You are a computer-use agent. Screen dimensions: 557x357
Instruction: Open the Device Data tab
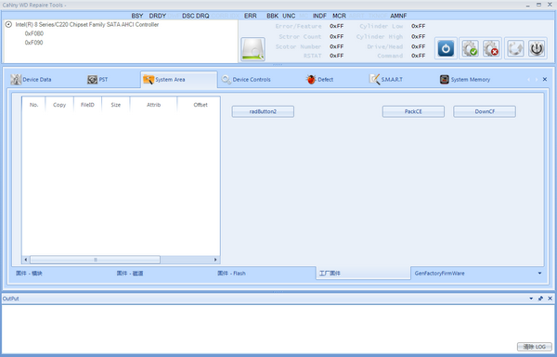pyautogui.click(x=31, y=80)
